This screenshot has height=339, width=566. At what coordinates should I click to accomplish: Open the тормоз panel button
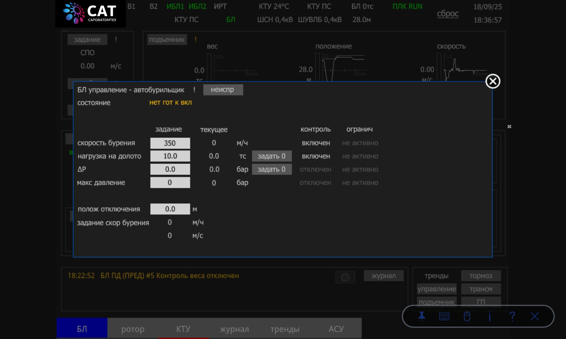[x=481, y=276]
